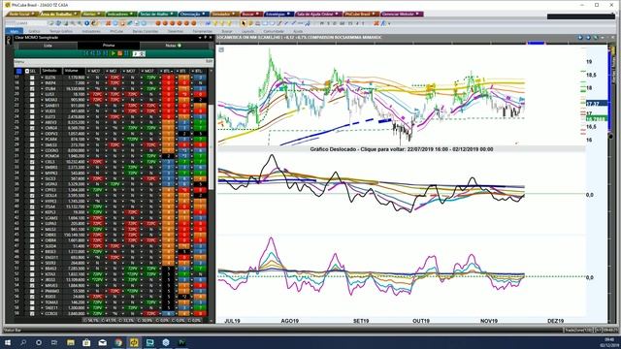The width and height of the screenshot is (621, 349).
Task: Open Mail app from taskbar
Action: coord(102,342)
